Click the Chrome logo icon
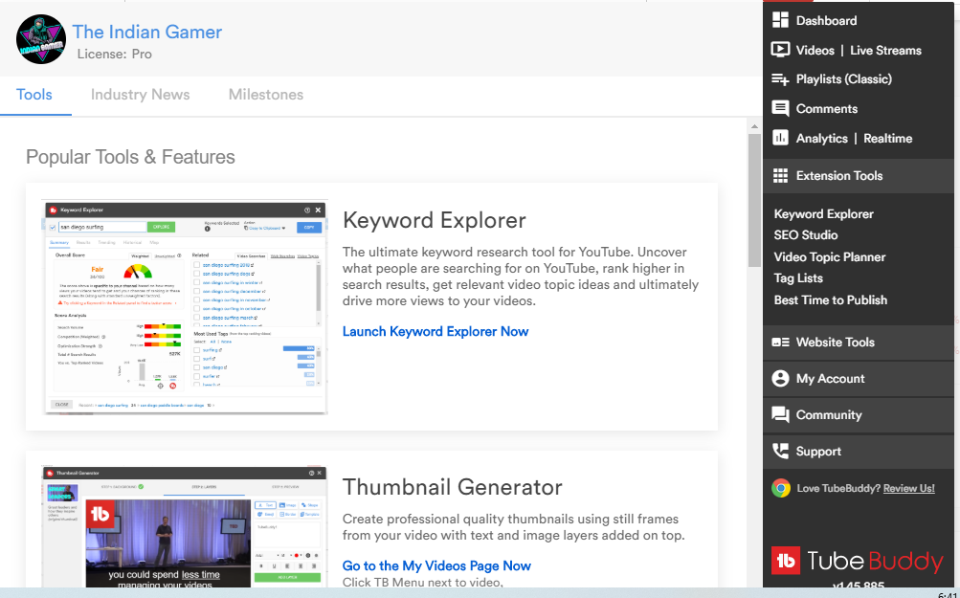 [781, 488]
